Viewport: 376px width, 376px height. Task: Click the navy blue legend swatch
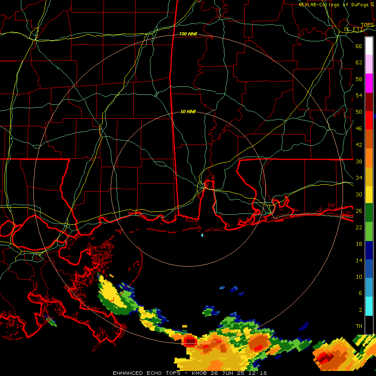point(369,250)
